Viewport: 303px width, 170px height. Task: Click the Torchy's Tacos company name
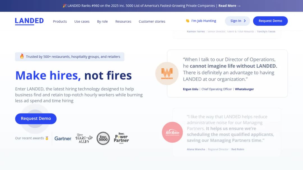[266, 31]
